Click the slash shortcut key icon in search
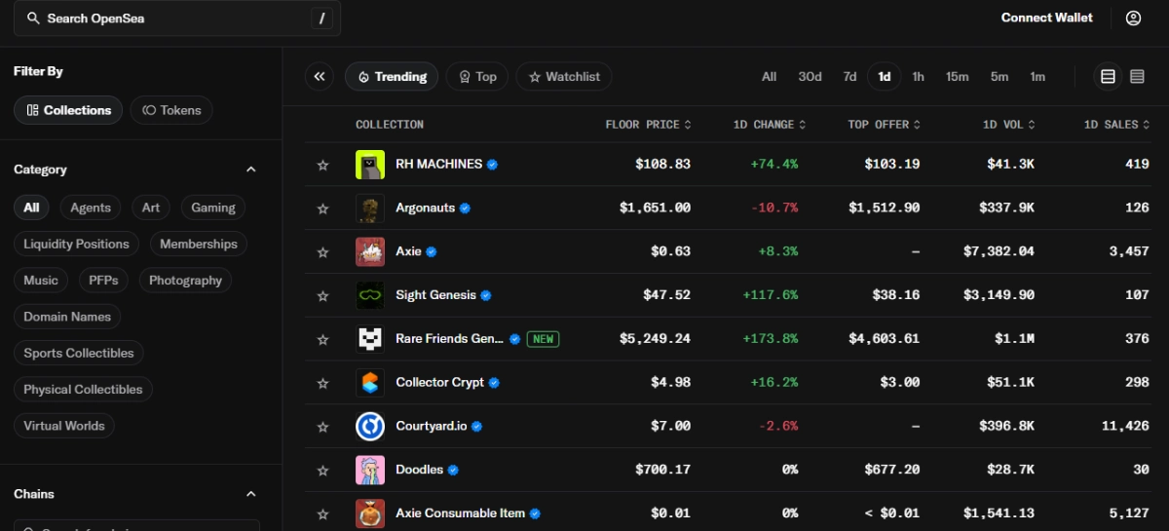The height and width of the screenshot is (531, 1169). click(321, 18)
